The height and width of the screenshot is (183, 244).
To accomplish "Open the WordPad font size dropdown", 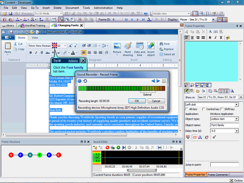I will (65, 46).
